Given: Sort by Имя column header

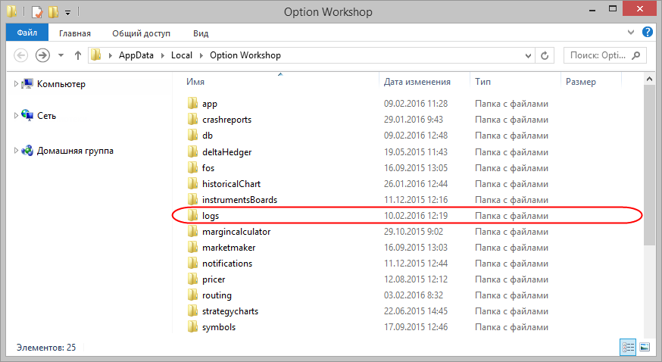Looking at the screenshot, I should click(195, 82).
